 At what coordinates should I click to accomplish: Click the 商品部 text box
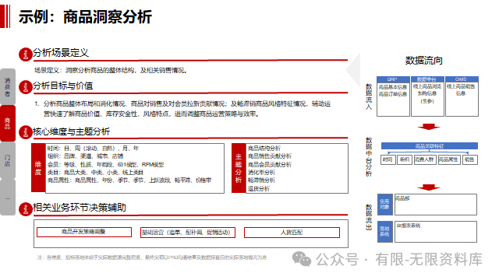coord(436,205)
